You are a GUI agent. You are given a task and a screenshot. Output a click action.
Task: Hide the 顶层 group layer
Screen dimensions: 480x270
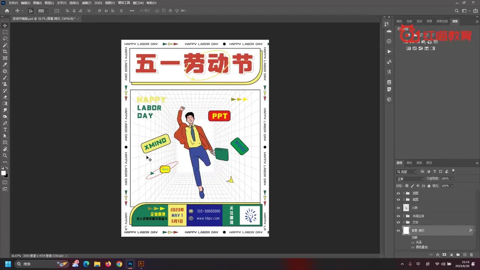click(x=398, y=193)
